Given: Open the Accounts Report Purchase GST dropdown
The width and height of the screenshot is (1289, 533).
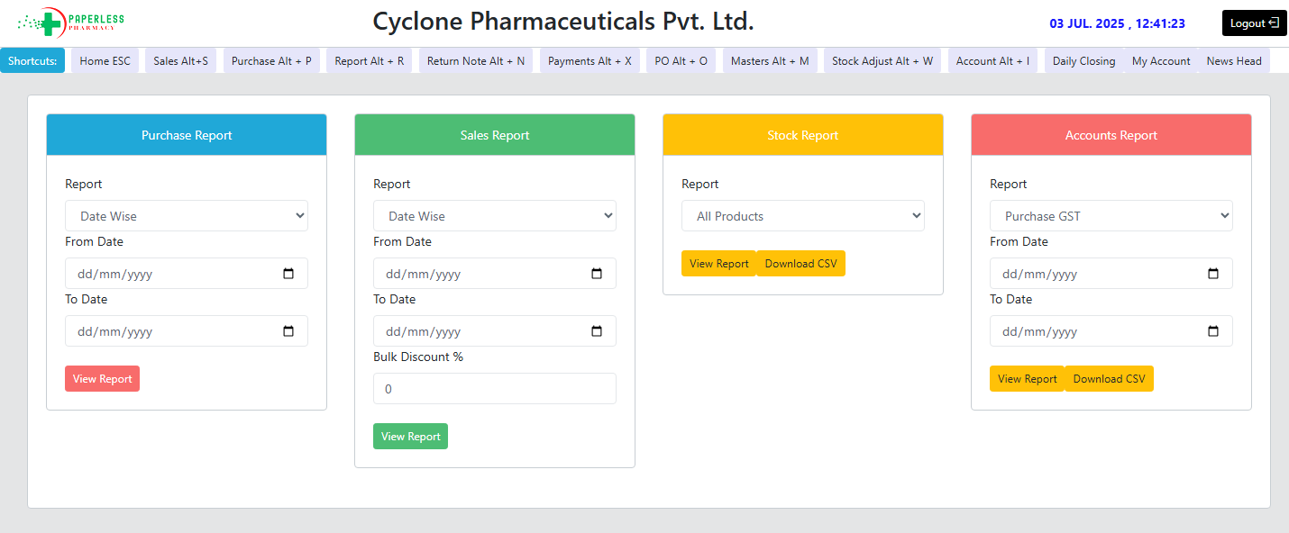Looking at the screenshot, I should pyautogui.click(x=1111, y=216).
